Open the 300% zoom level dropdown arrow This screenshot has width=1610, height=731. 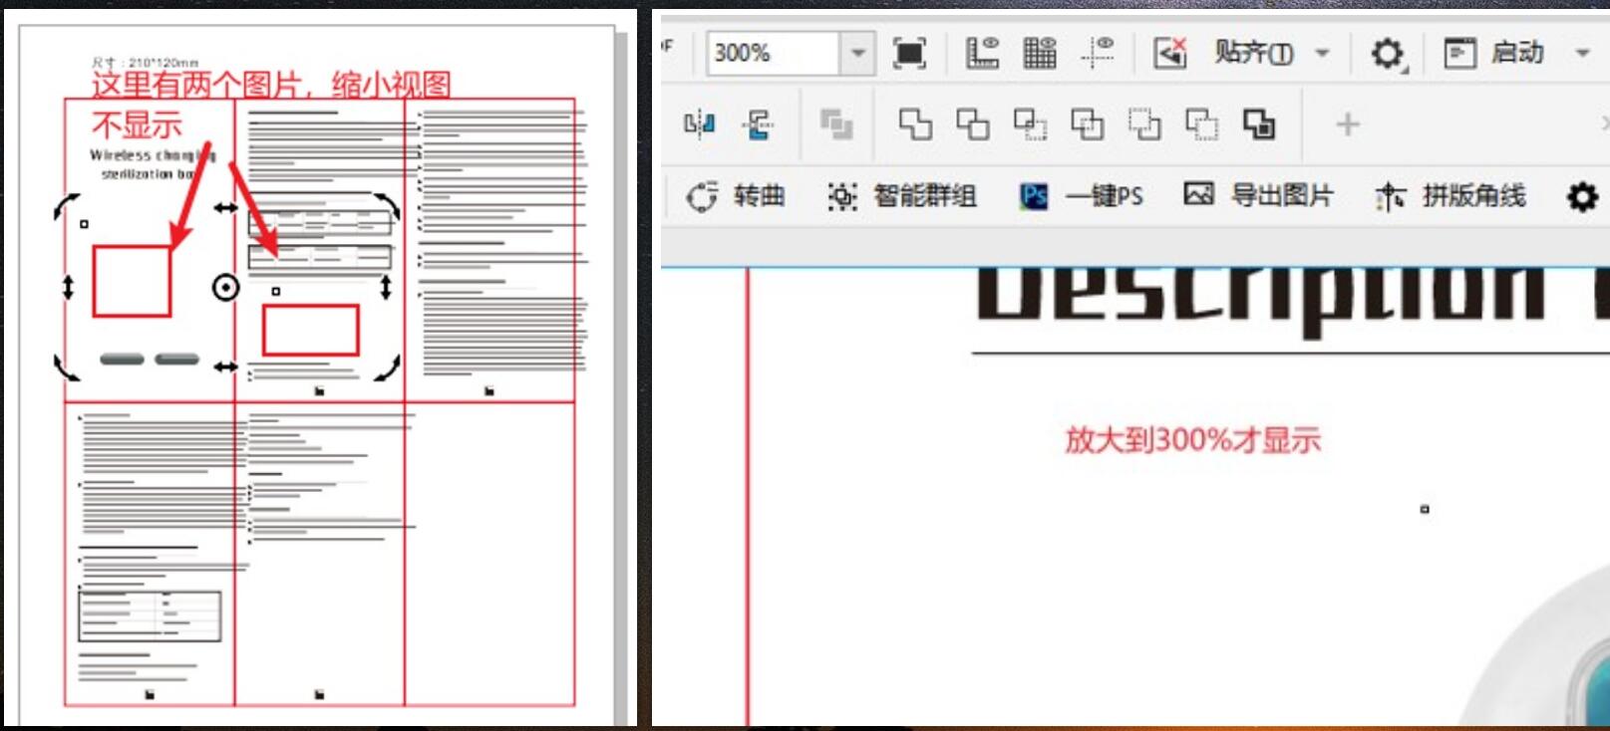[857, 53]
